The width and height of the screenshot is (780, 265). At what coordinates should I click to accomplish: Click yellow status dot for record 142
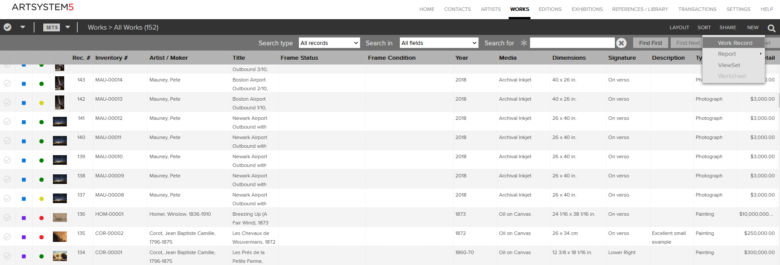42,103
